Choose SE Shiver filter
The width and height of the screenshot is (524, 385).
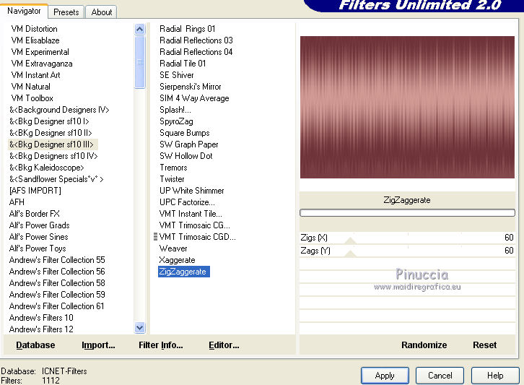tap(176, 75)
